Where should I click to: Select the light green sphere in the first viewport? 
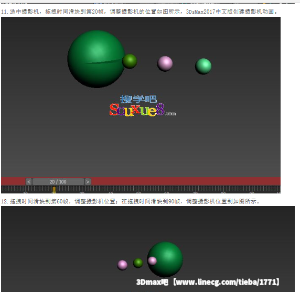[203, 66]
